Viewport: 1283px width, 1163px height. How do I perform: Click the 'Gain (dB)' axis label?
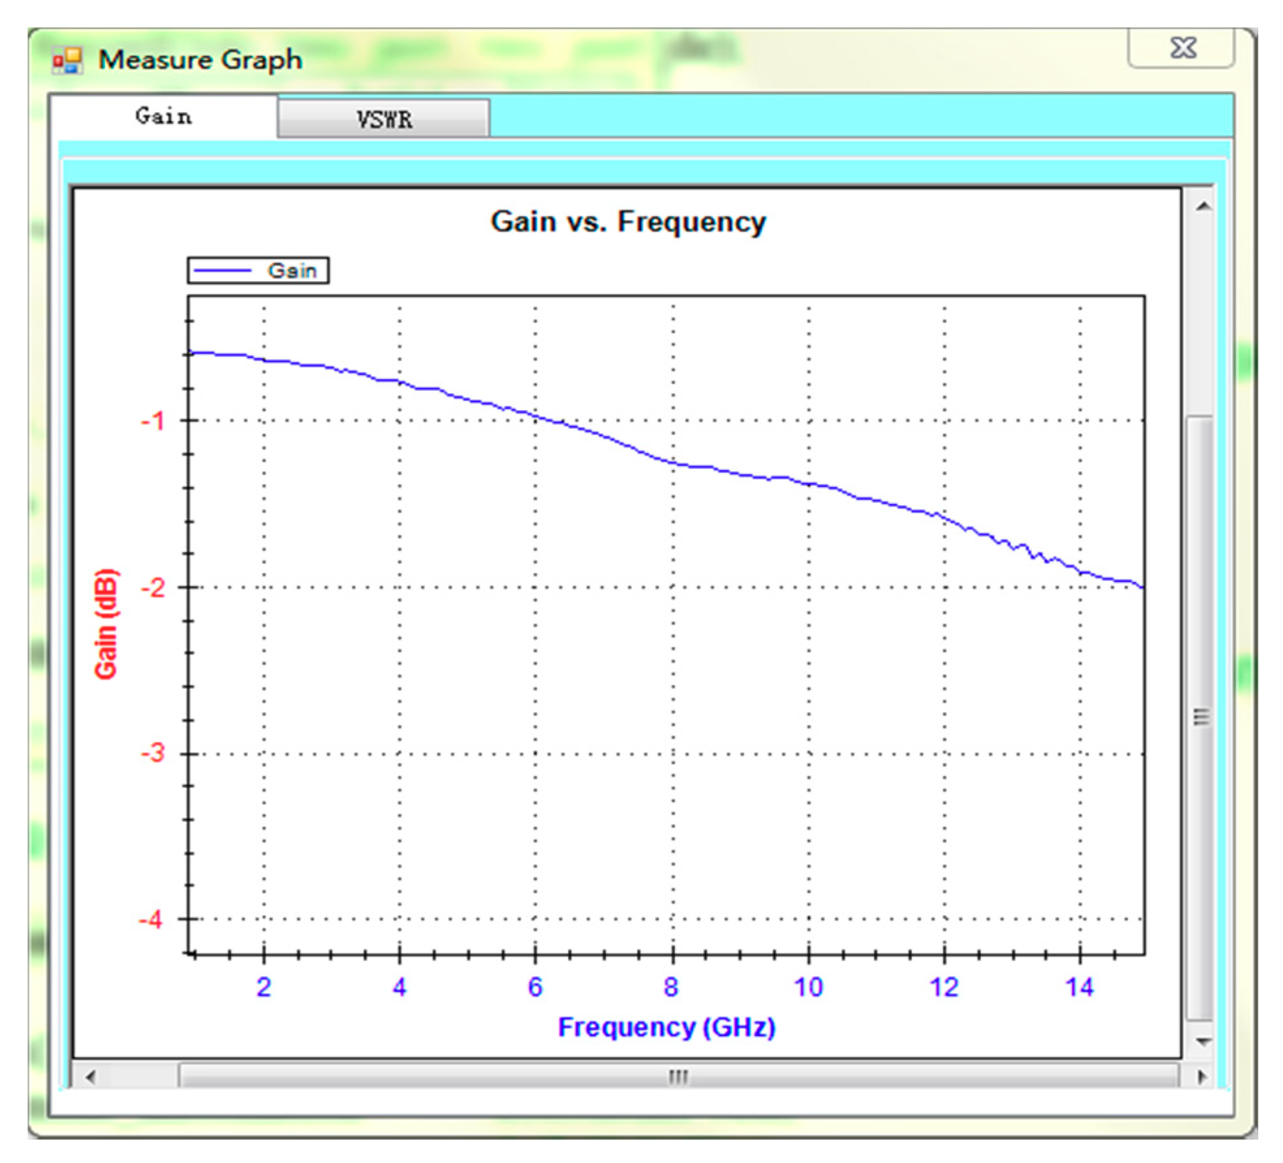coord(107,624)
